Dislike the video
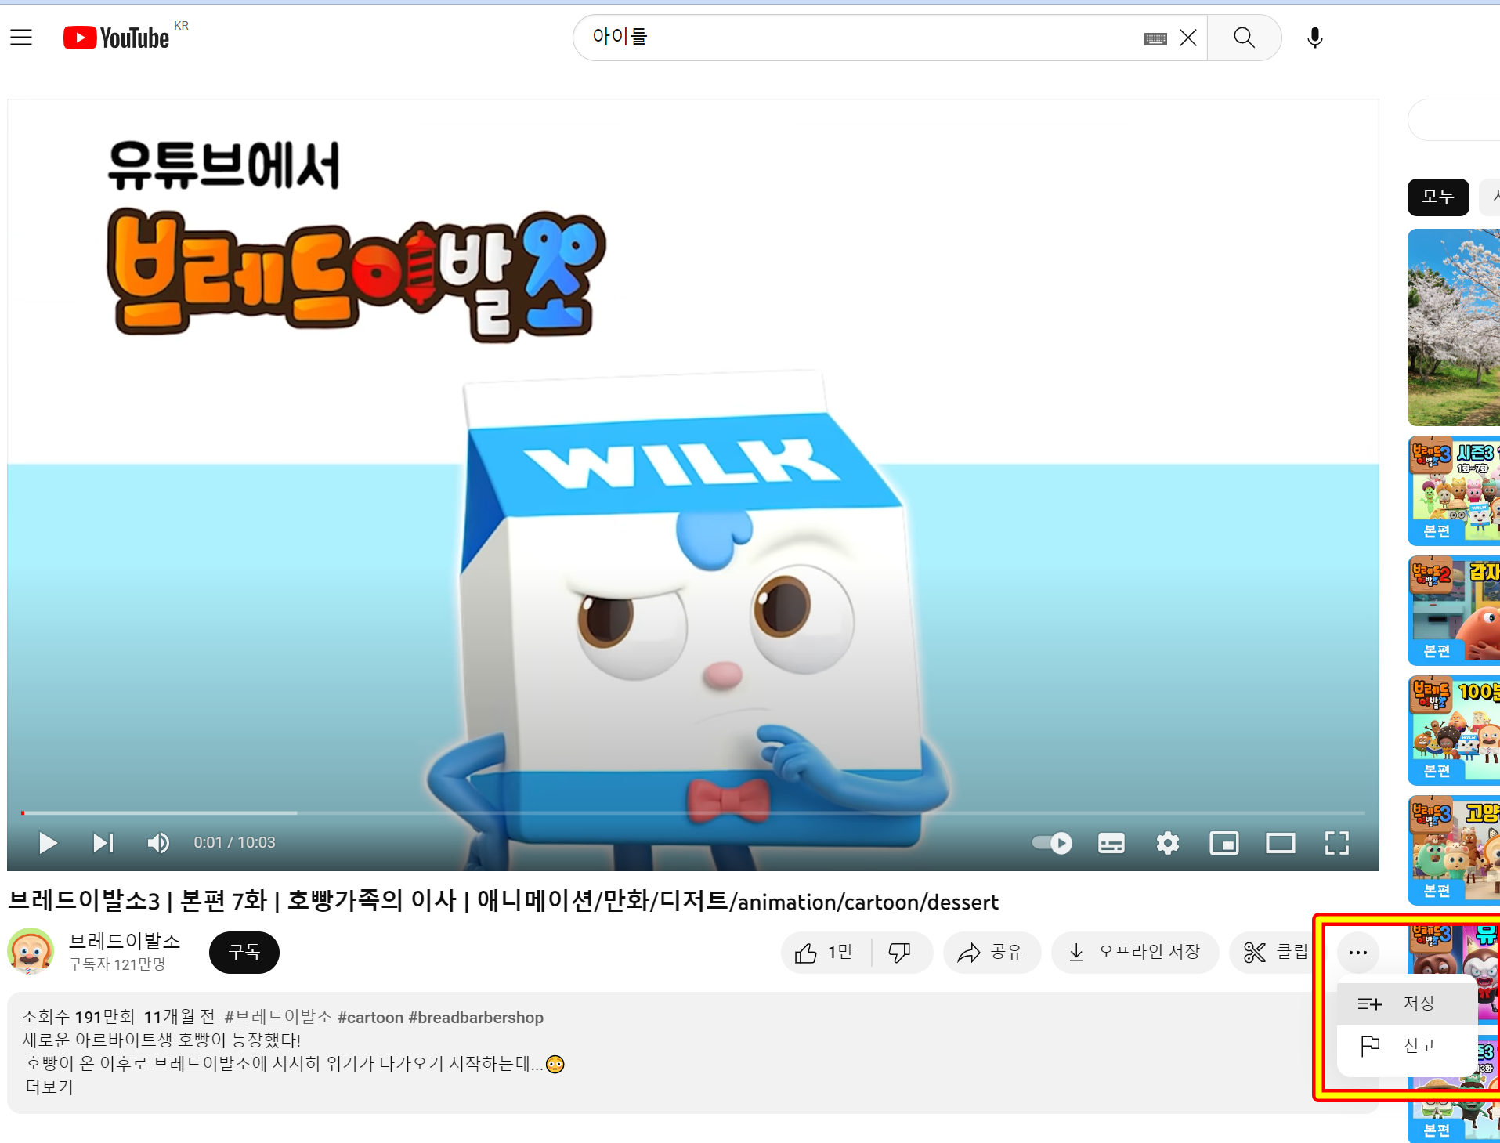 click(x=900, y=953)
